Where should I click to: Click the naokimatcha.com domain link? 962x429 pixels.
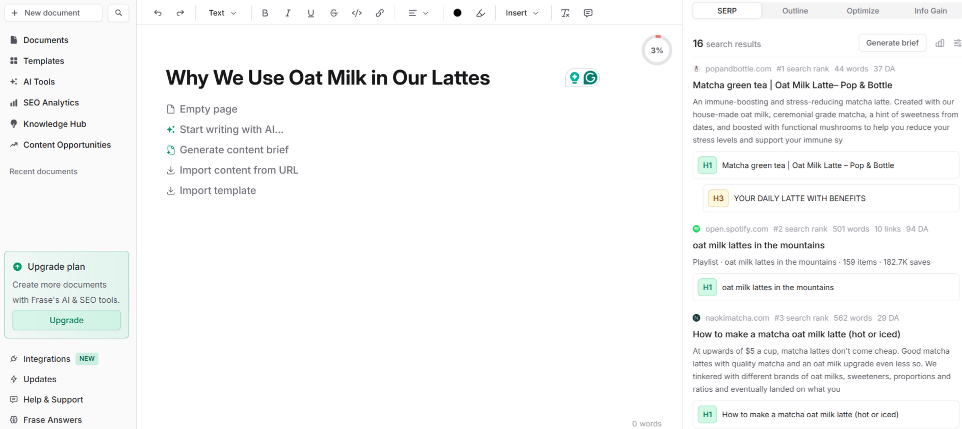coord(737,318)
